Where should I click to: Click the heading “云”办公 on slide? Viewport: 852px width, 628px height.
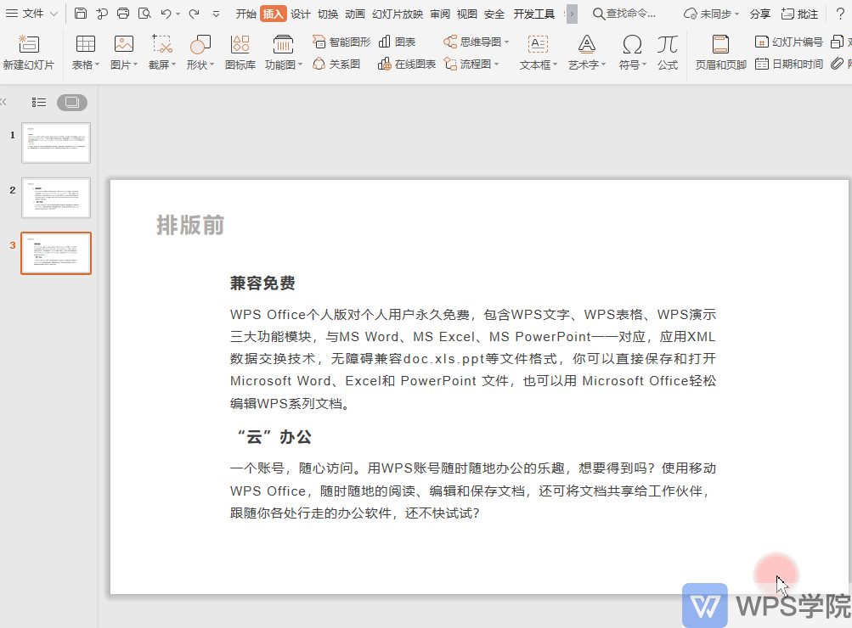click(x=274, y=437)
